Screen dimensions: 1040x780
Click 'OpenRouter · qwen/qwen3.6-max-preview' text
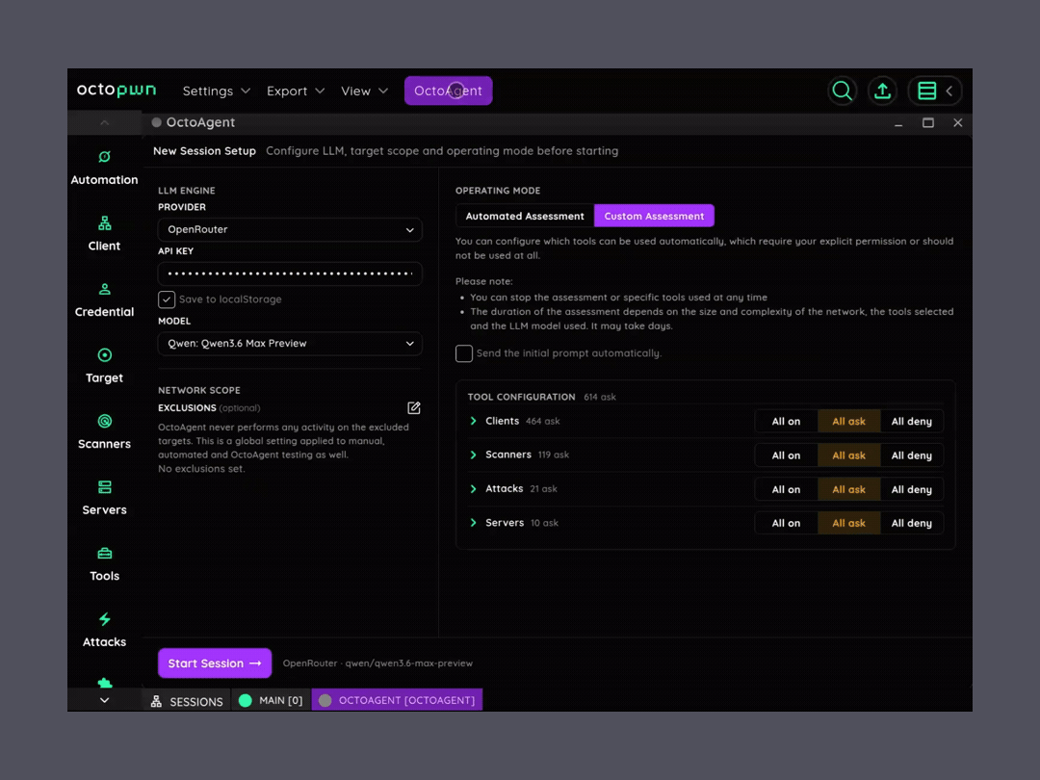point(378,663)
